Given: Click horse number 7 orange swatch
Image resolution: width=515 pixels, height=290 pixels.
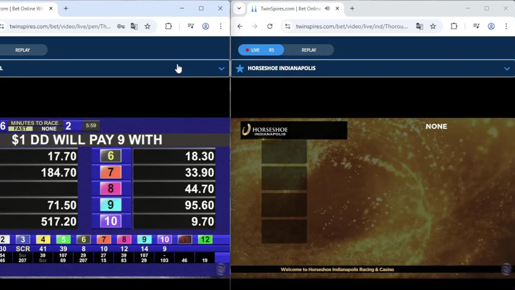Looking at the screenshot, I should (x=110, y=172).
